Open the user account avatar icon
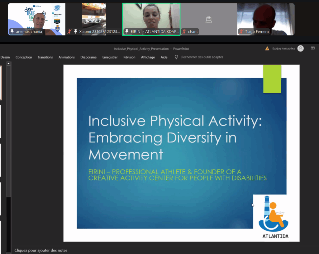 point(300,48)
